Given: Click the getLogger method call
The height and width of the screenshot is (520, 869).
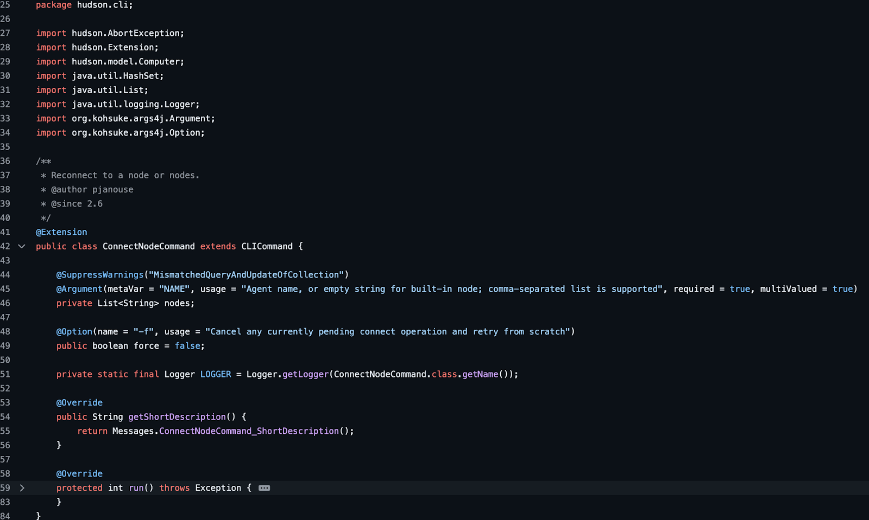Looking at the screenshot, I should (305, 374).
